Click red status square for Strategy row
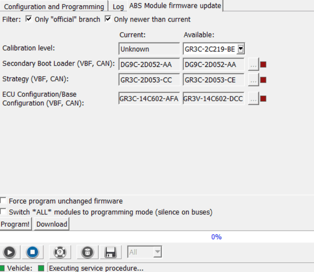Viewport: 314px width, 272px height. (x=263, y=80)
